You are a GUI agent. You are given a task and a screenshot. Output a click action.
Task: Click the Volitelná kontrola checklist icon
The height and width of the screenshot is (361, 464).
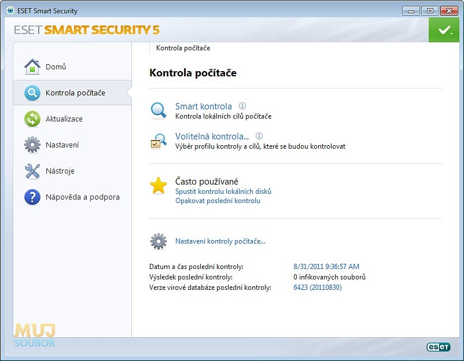[x=159, y=141]
